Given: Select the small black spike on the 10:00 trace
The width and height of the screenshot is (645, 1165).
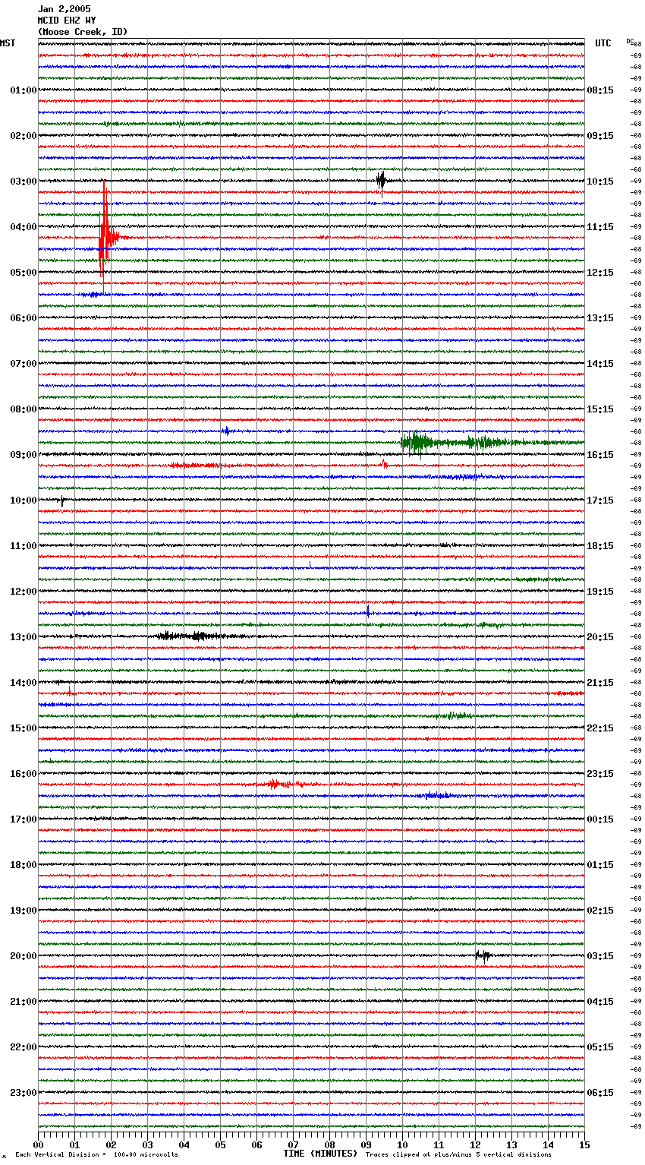Looking at the screenshot, I should click(62, 500).
